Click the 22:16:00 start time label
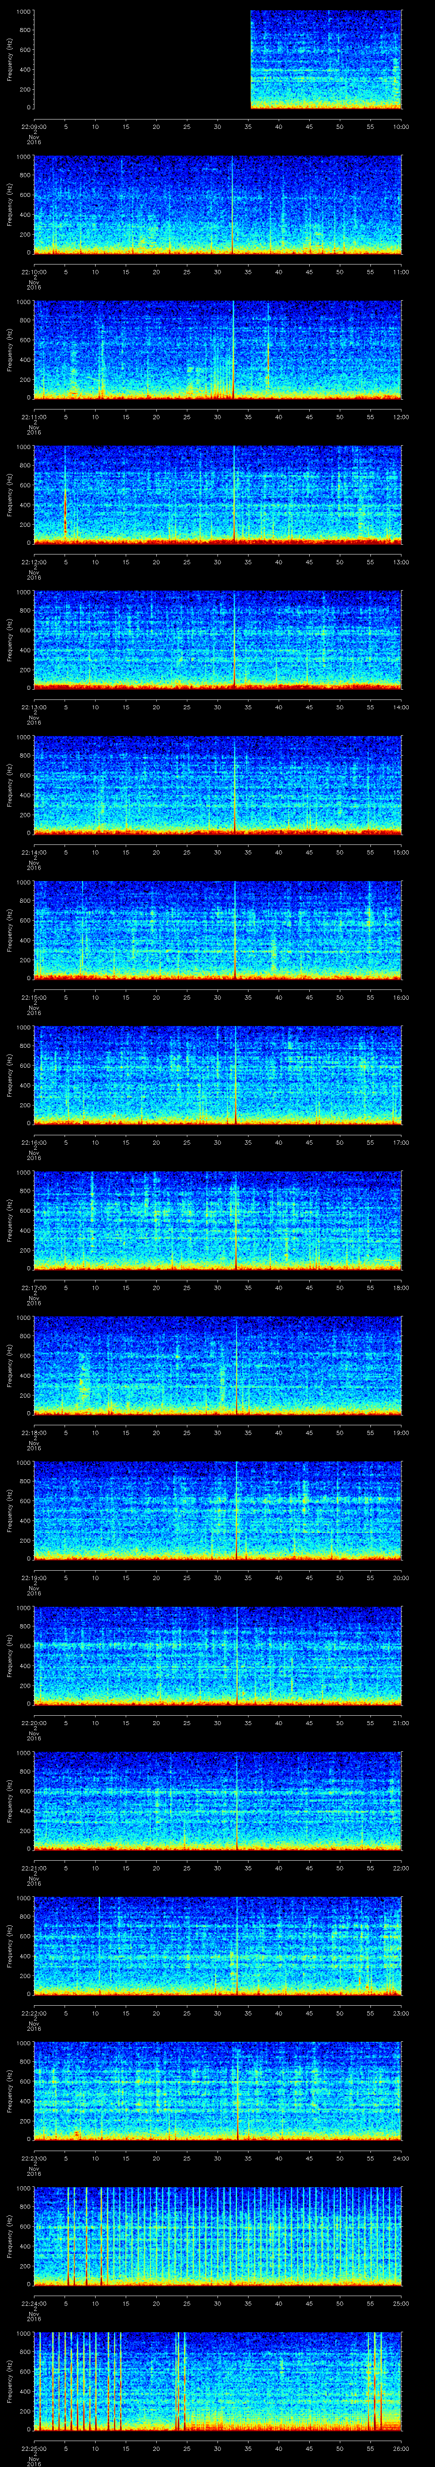Screen dimensions: 435x2467 point(34,1143)
